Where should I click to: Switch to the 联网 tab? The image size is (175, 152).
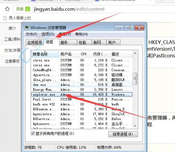[x=99, y=43]
